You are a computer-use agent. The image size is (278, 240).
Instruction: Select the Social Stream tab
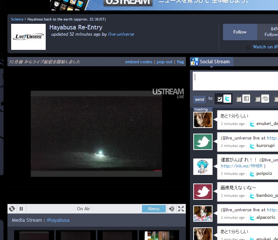tap(211, 62)
